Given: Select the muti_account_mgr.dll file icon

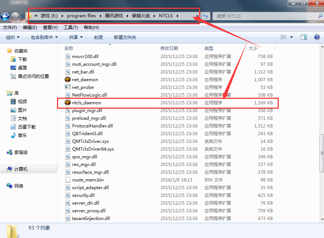Looking at the screenshot, I should click(x=68, y=64).
